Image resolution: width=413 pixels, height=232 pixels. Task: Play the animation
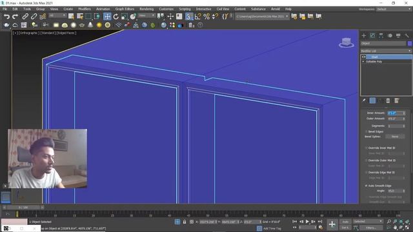coord(307,222)
